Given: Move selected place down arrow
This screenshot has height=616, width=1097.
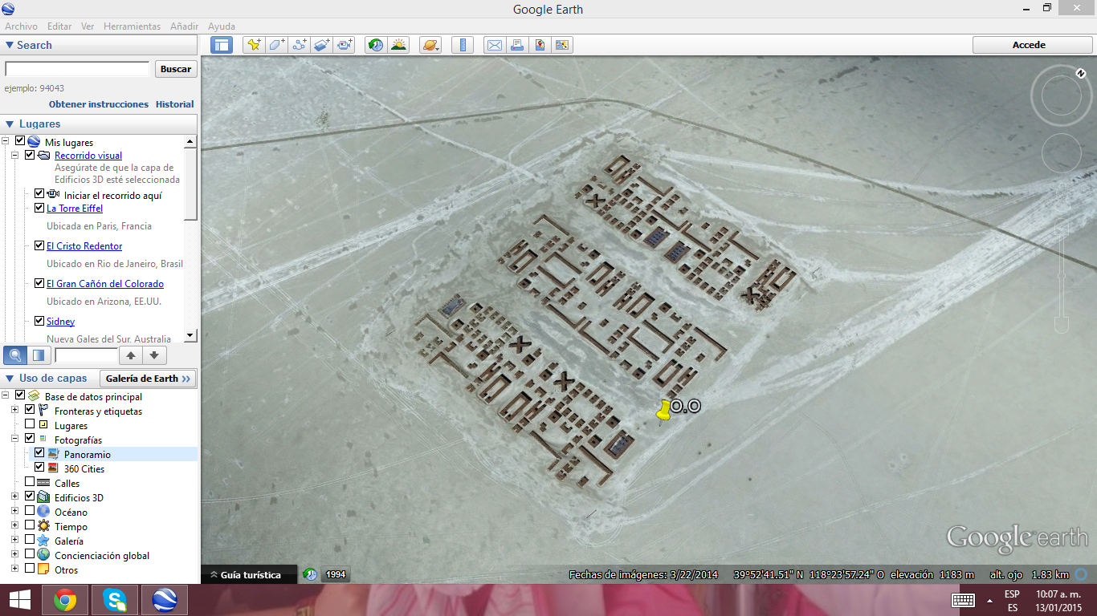Looking at the screenshot, I should pos(154,355).
